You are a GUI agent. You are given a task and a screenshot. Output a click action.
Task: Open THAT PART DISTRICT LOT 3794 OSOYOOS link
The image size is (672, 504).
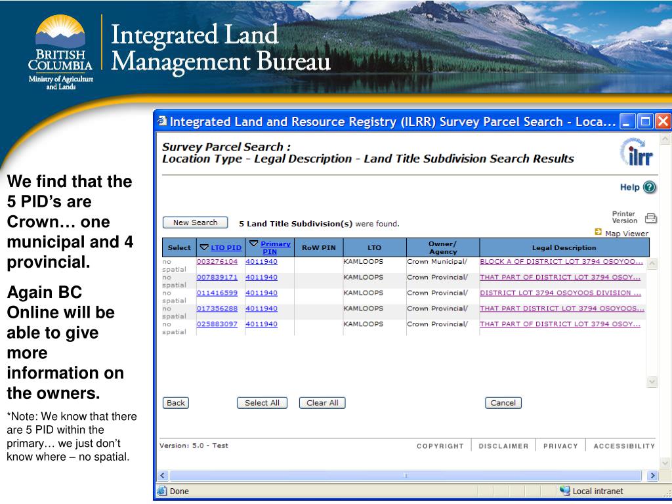(x=562, y=308)
